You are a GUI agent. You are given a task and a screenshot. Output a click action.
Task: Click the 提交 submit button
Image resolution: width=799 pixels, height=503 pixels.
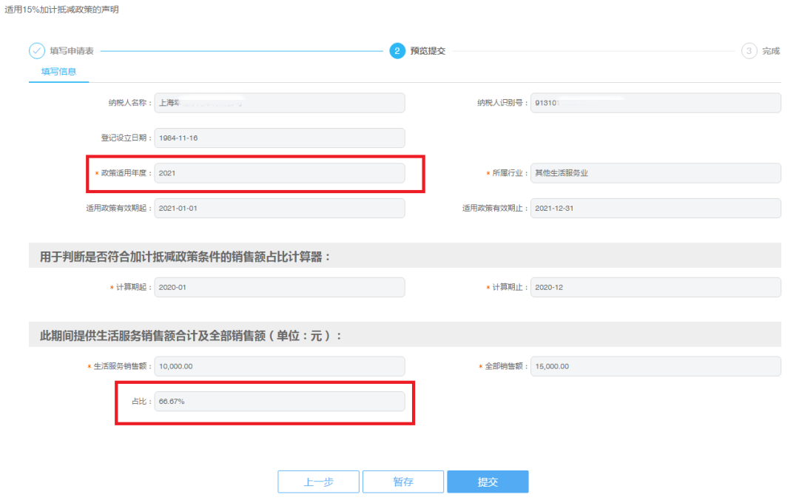[x=488, y=482]
